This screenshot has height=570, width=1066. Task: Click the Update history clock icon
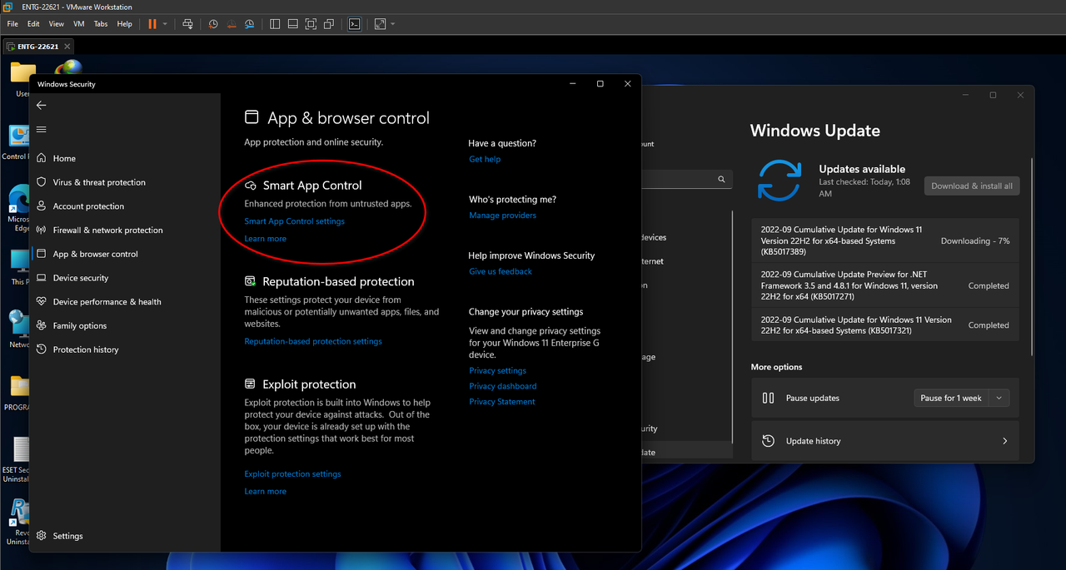coord(769,441)
